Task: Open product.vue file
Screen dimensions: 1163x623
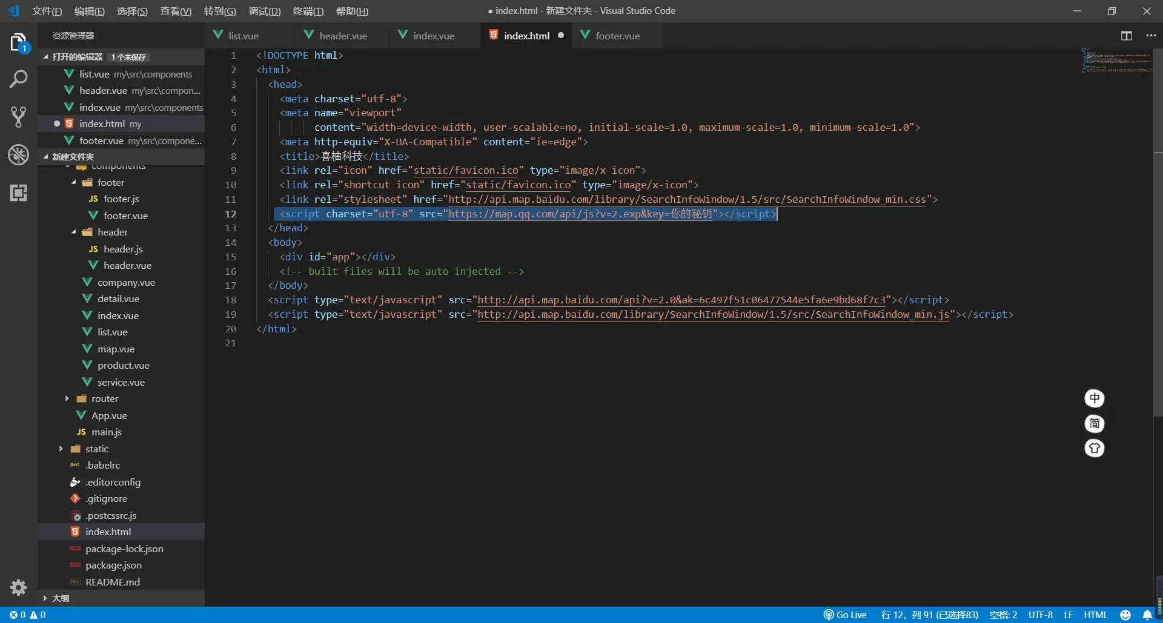Action: (x=121, y=366)
